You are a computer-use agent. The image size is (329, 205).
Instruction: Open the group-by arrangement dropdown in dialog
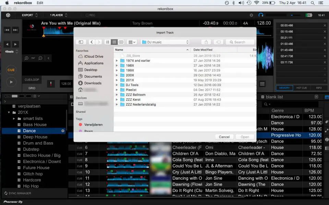pos(132,42)
